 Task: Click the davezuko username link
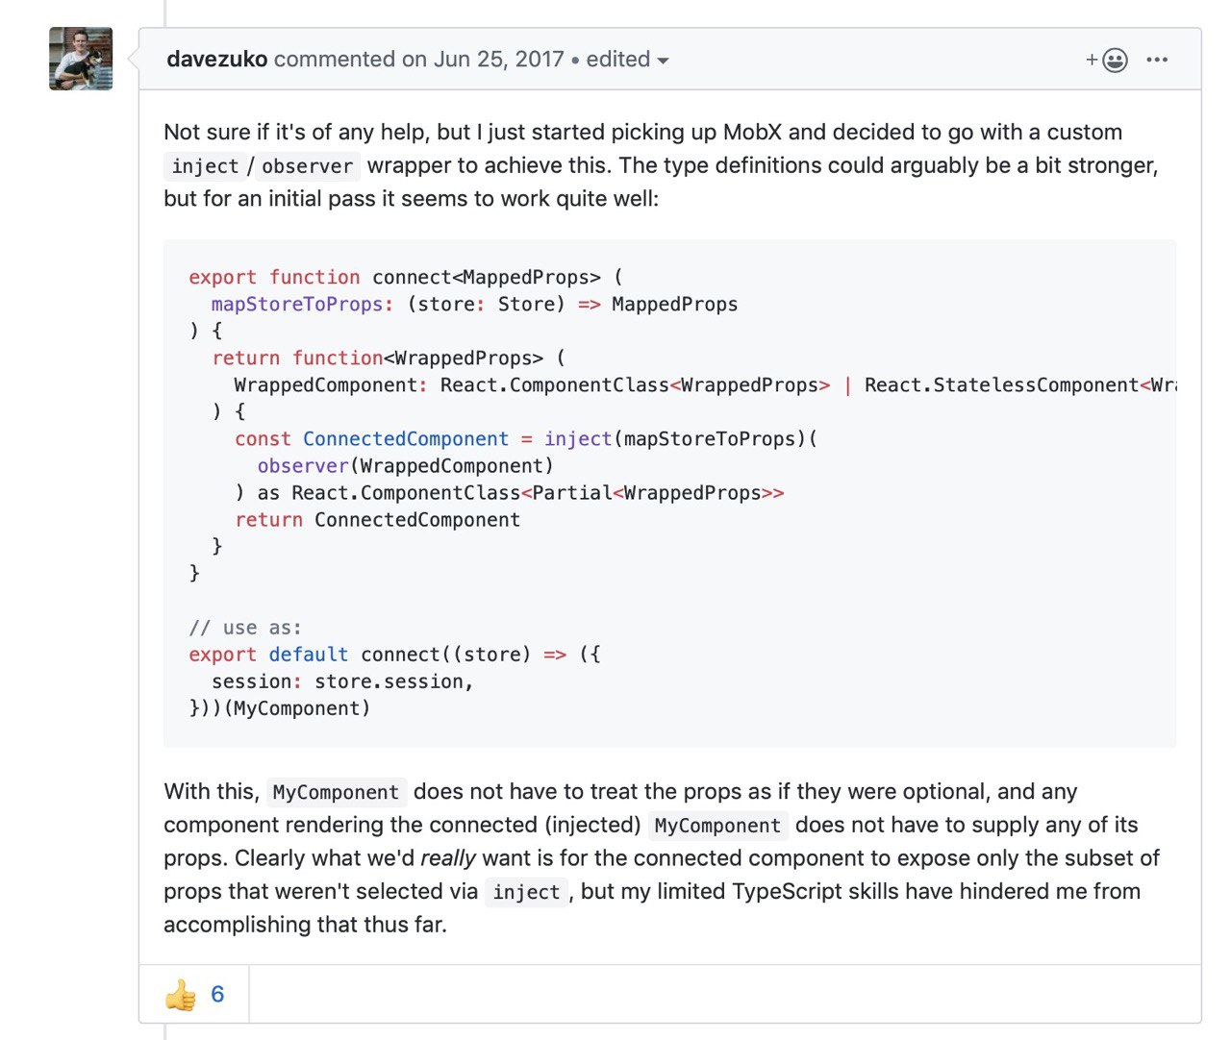216,60
